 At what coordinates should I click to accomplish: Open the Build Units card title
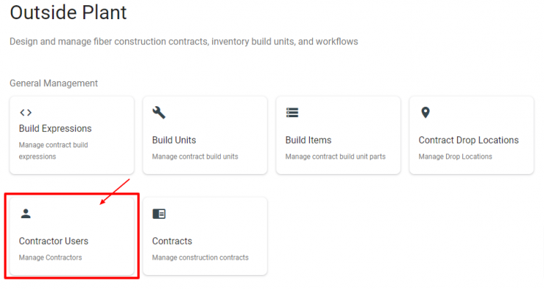174,140
